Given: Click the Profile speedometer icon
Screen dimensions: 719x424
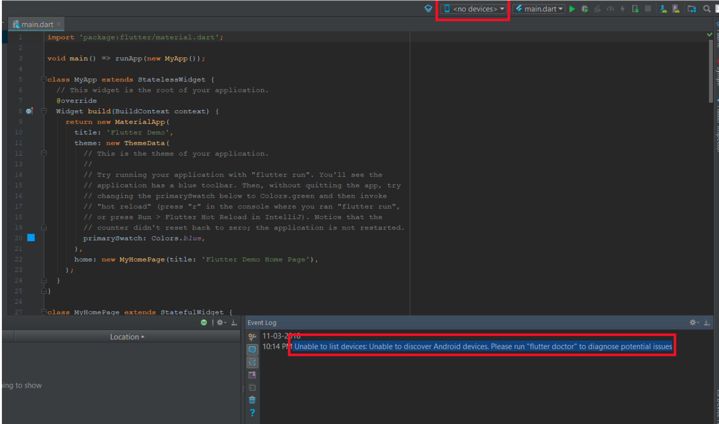Looking at the screenshot, I should (610, 9).
